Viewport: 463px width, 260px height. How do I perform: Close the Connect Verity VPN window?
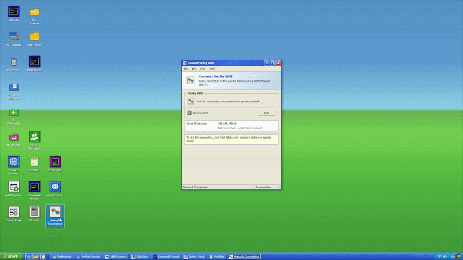(278, 63)
